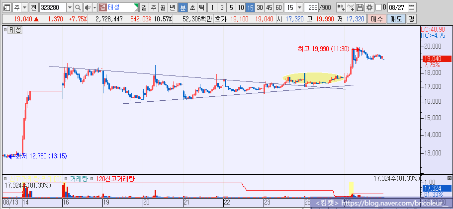The width and height of the screenshot is (453, 209).
Task: Click the blue 17,324 volume tag
Action: pyautogui.click(x=437, y=189)
